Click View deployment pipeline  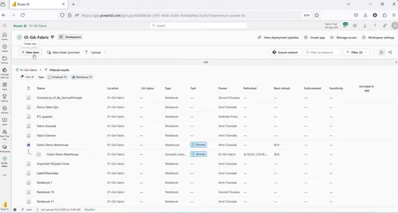pyautogui.click(x=278, y=37)
